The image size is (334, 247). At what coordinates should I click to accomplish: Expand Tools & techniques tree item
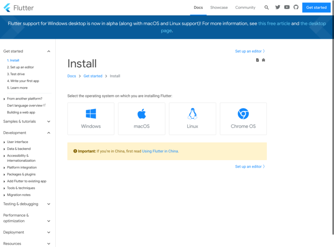pyautogui.click(x=4, y=188)
